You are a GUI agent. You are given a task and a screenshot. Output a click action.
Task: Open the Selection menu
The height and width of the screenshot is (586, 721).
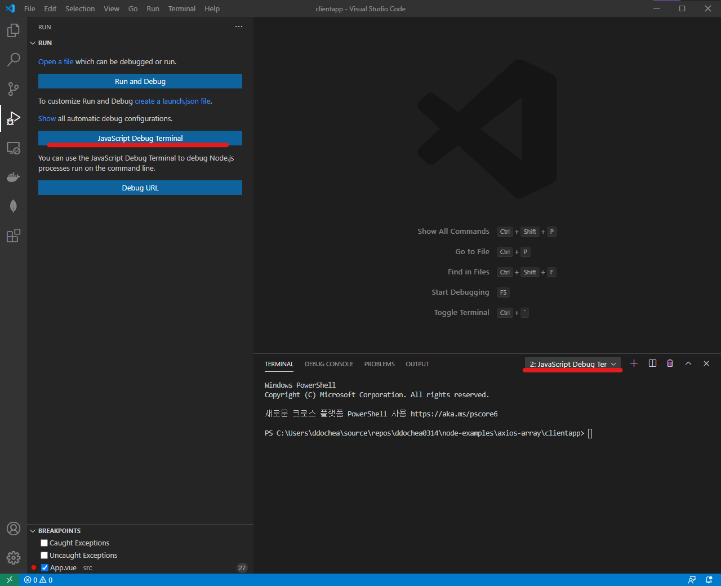point(80,8)
